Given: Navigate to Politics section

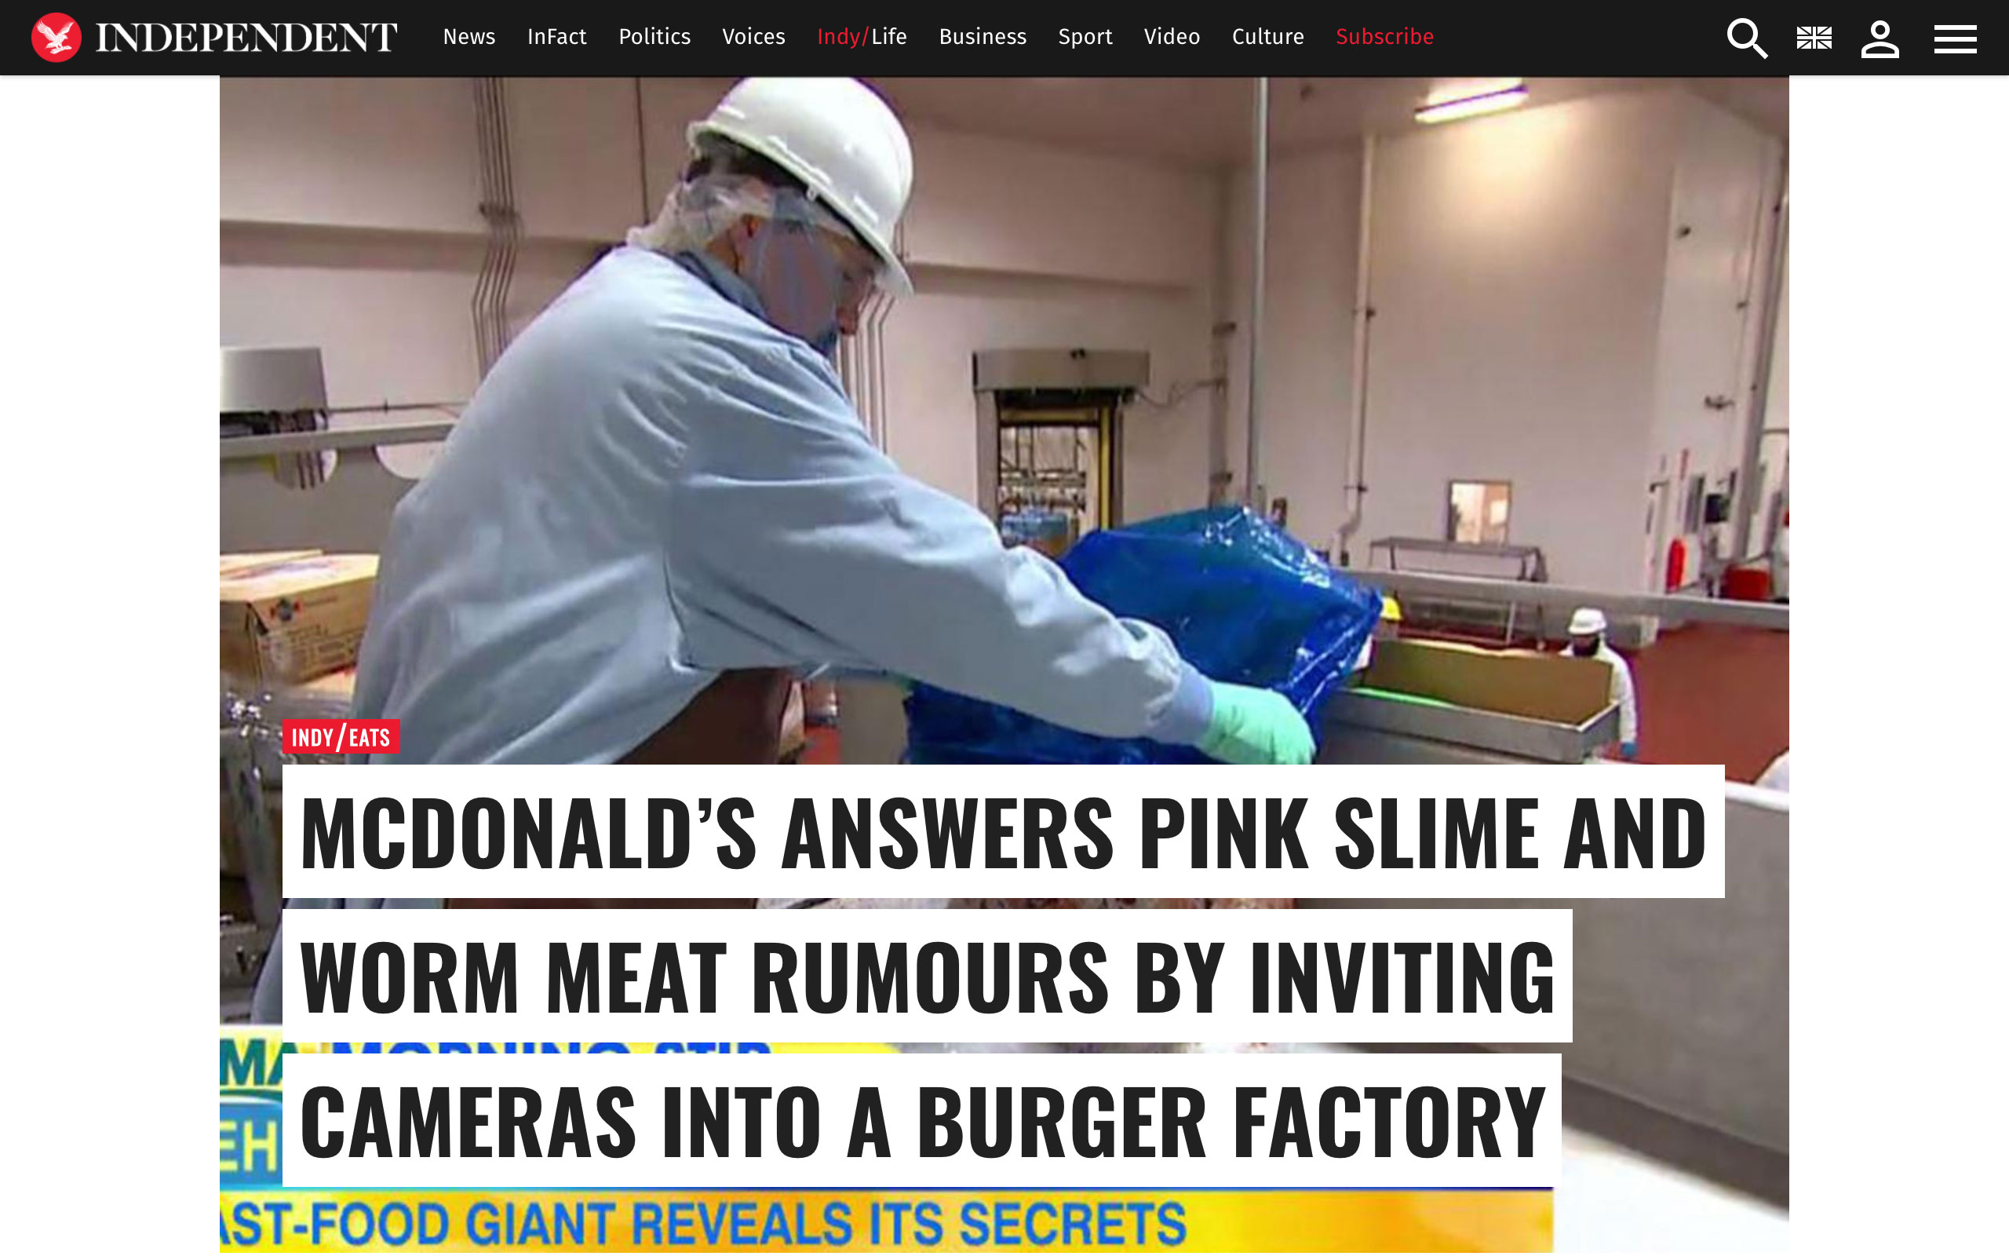Looking at the screenshot, I should (x=654, y=37).
